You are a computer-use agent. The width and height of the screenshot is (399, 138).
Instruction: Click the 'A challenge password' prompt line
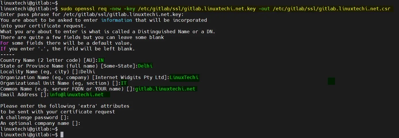34,117
